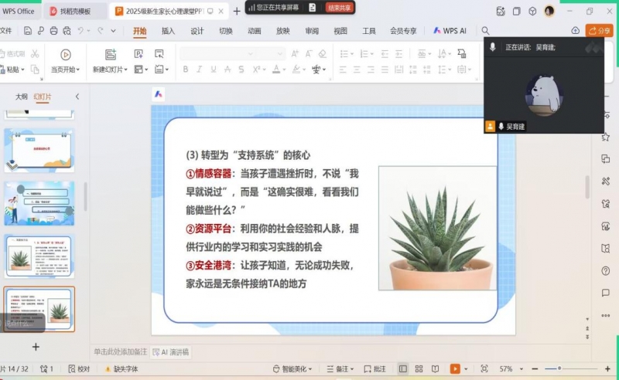
Task: Start presentation with orange play icon in status bar
Action: (455, 369)
